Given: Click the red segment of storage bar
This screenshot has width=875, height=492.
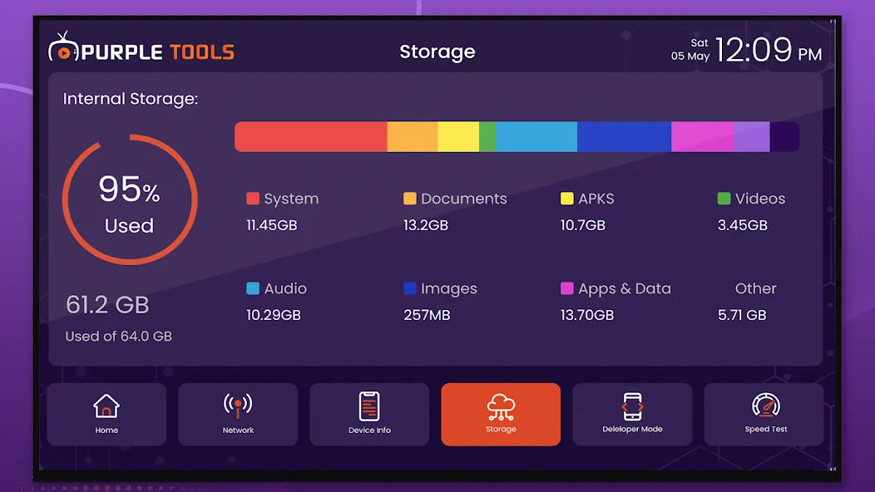Looking at the screenshot, I should [311, 136].
